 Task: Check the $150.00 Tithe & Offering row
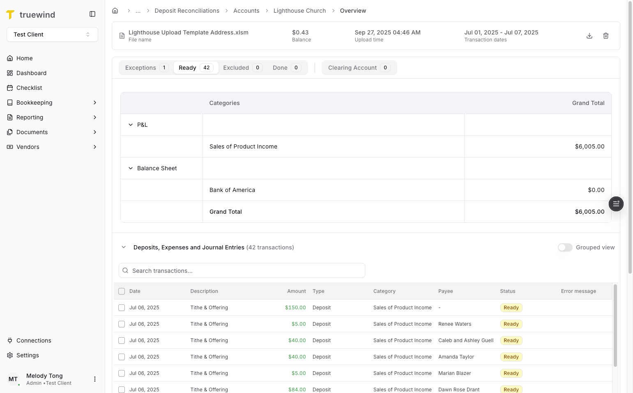(121, 307)
